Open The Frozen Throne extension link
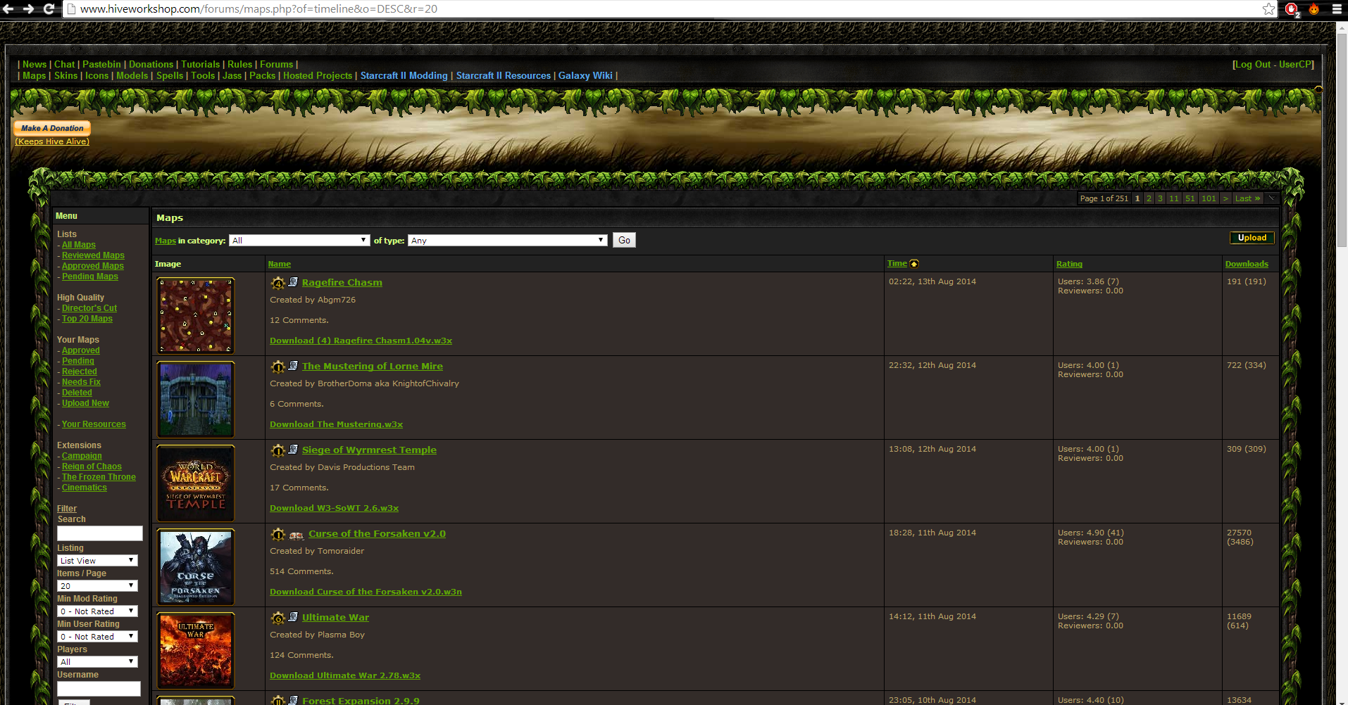Viewport: 1348px width, 705px height. point(99,477)
